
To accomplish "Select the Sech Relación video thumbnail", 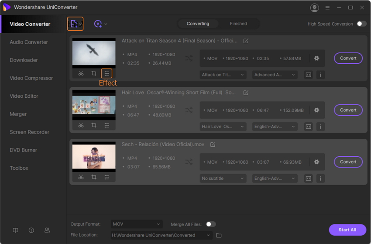I will (94, 157).
